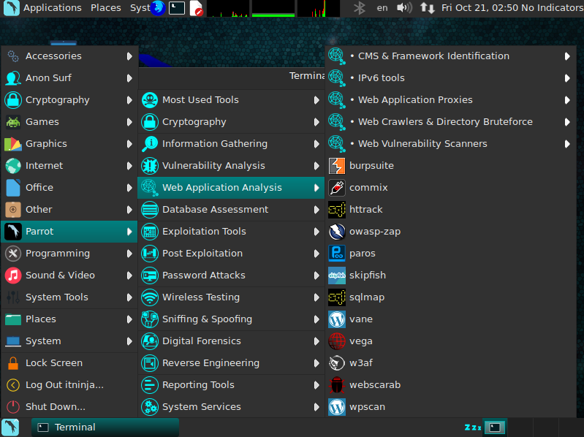Open the httrack icon entry
Viewport: 584px width, 437px height.
click(337, 210)
